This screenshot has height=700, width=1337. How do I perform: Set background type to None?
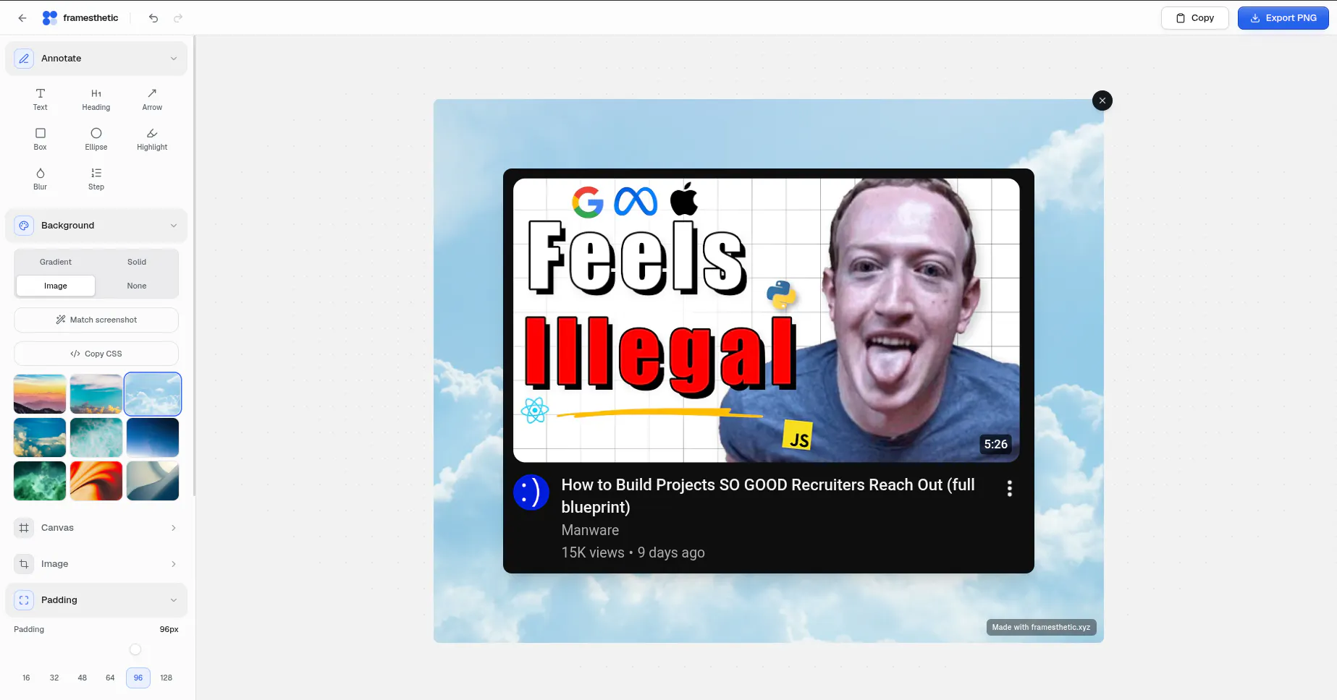[x=137, y=286]
